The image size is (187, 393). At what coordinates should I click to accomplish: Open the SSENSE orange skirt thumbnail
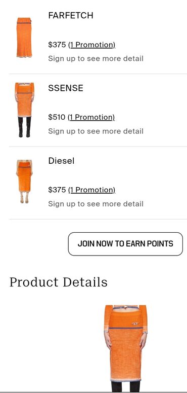click(x=24, y=110)
